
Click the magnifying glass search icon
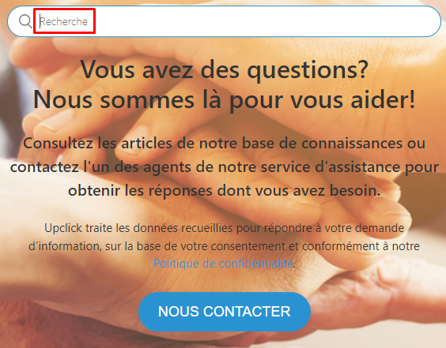click(x=25, y=21)
